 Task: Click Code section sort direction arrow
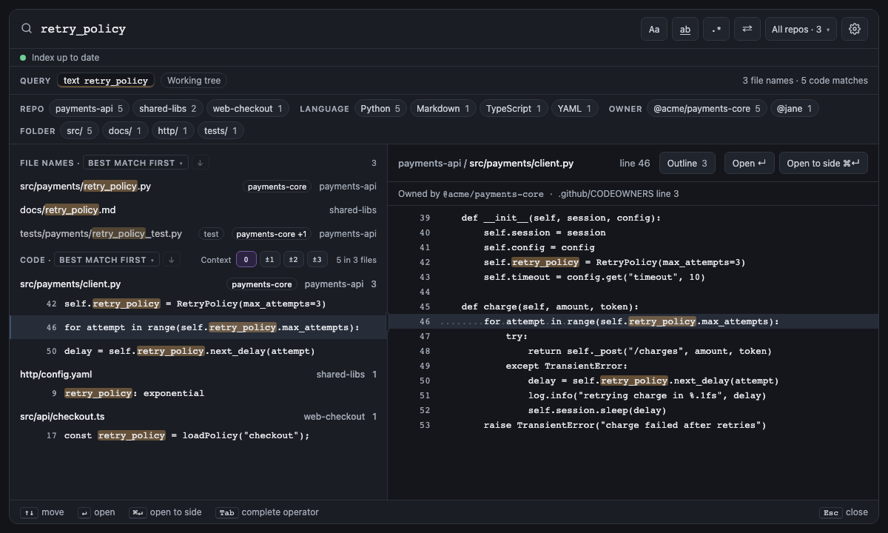171,260
